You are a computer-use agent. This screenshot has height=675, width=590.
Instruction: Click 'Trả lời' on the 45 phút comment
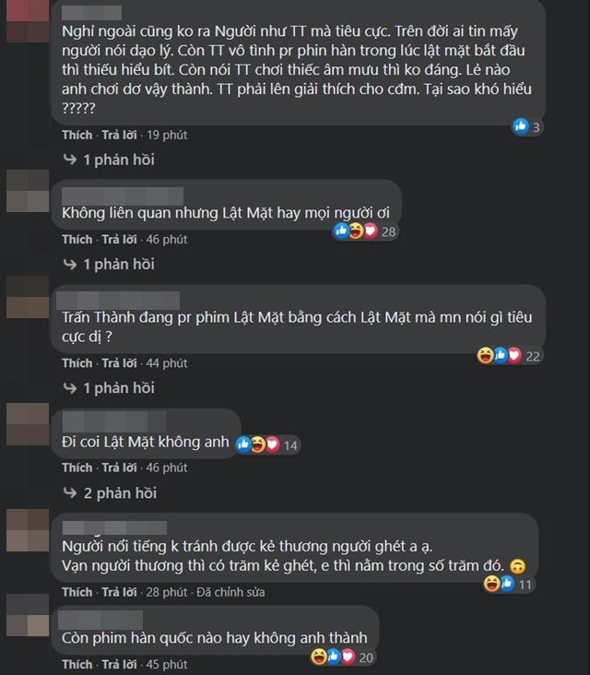[x=119, y=664]
